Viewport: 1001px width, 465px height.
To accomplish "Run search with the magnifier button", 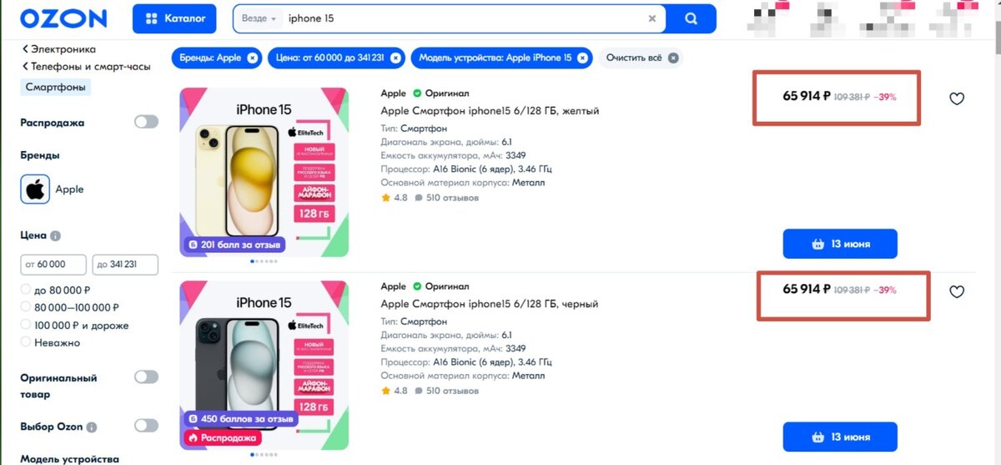I will tap(691, 18).
